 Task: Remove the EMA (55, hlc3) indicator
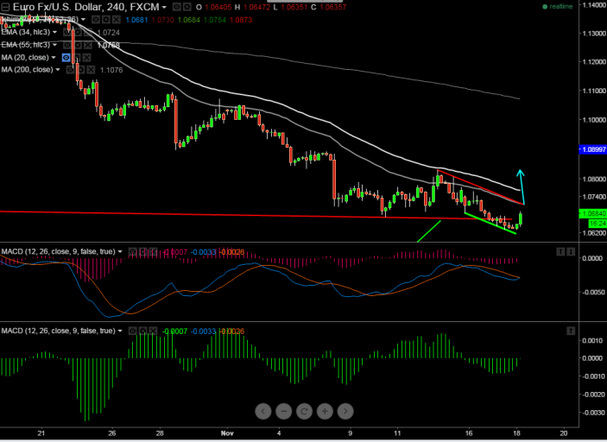pyautogui.click(x=88, y=45)
